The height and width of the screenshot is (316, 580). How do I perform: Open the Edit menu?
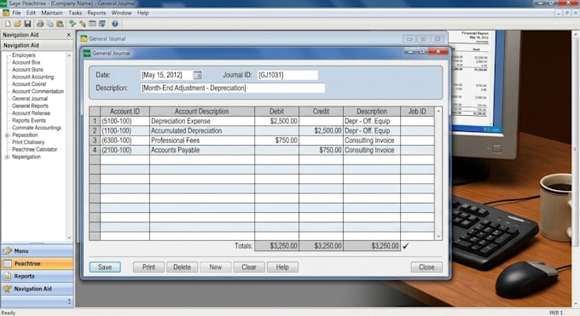(x=31, y=13)
